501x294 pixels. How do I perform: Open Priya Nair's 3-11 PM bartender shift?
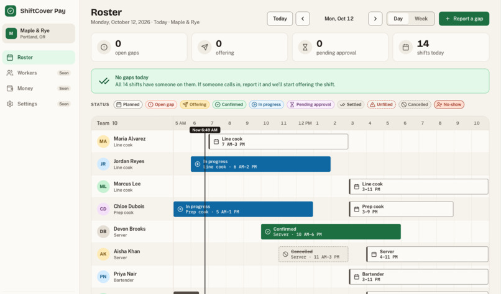[418, 277]
